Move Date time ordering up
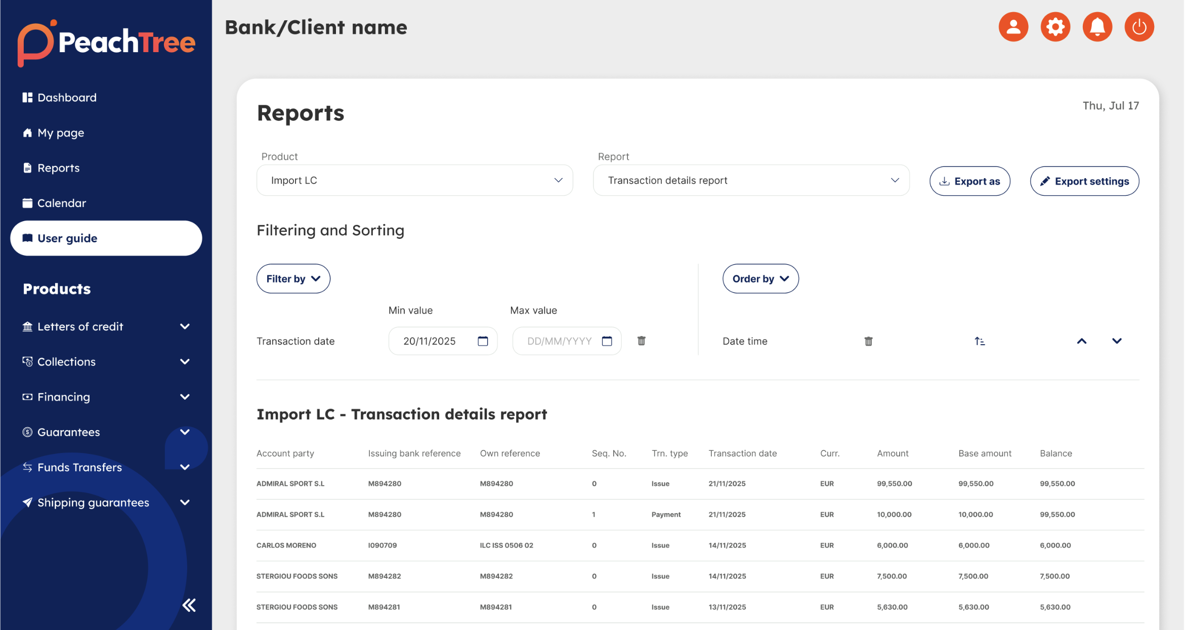Screen dimensions: 1185x630 pos(1081,341)
